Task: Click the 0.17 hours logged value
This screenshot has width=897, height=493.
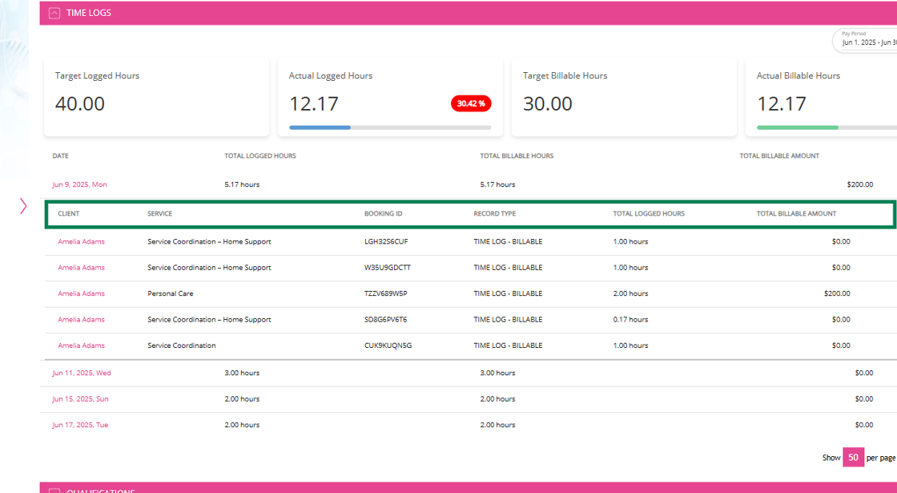Action: (x=630, y=320)
